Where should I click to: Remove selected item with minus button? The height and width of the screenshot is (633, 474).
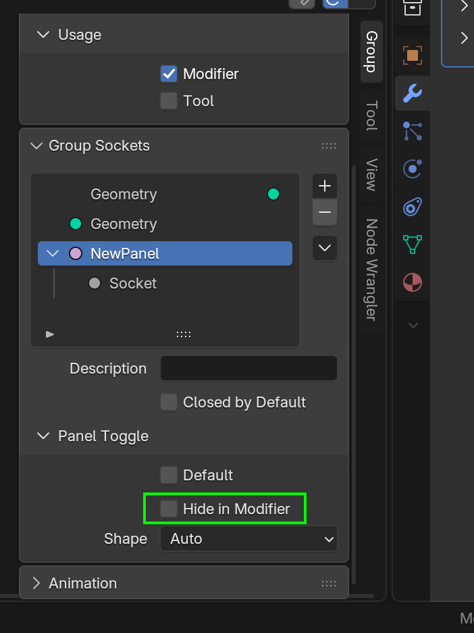325,212
